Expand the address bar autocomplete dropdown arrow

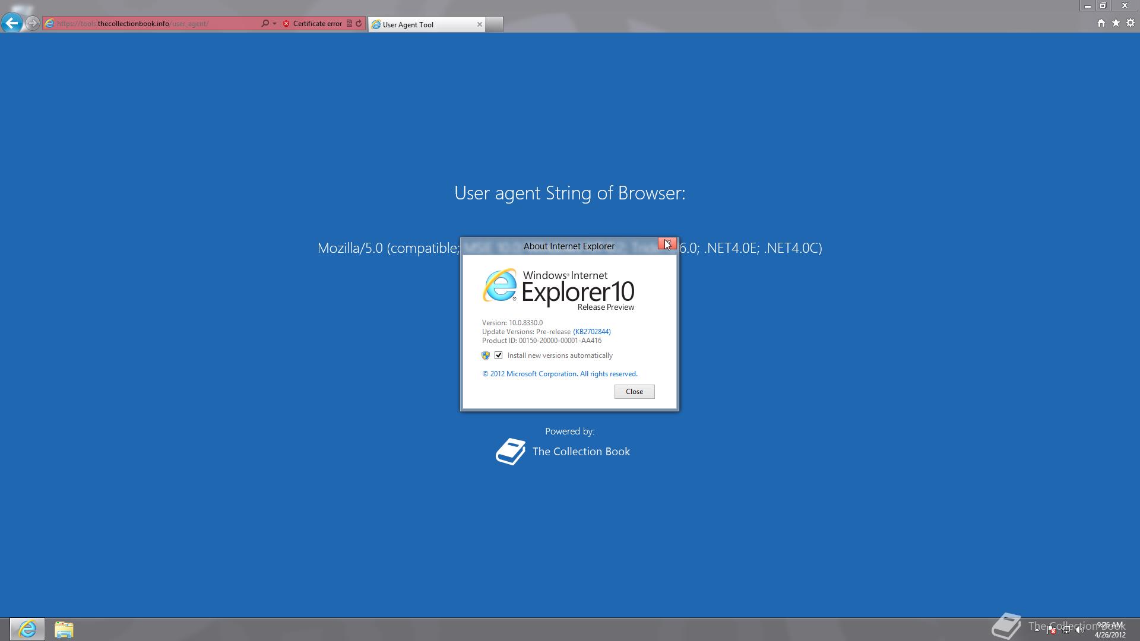tap(274, 24)
